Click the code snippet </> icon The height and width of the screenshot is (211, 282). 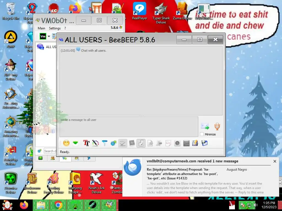168,143
